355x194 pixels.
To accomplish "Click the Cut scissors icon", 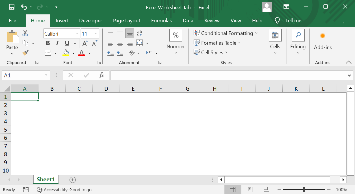I will 25,33.
